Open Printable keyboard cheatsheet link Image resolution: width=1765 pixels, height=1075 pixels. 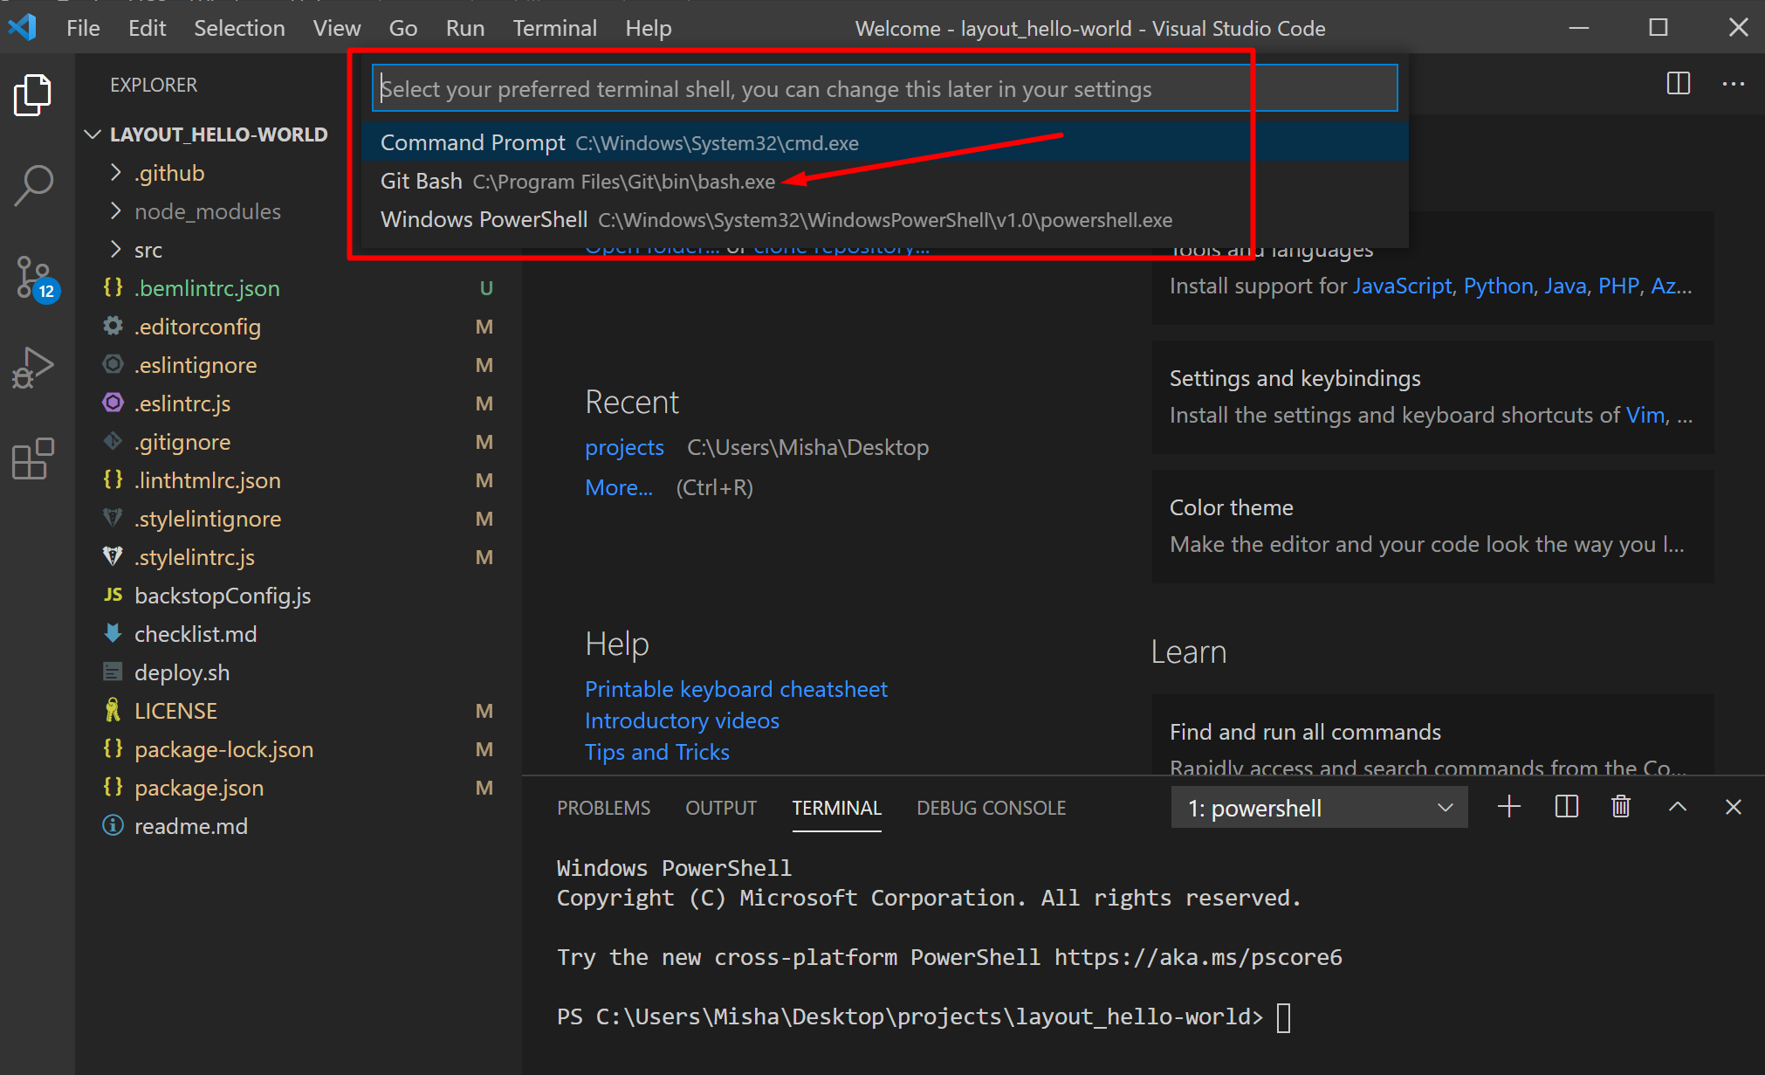tap(736, 689)
